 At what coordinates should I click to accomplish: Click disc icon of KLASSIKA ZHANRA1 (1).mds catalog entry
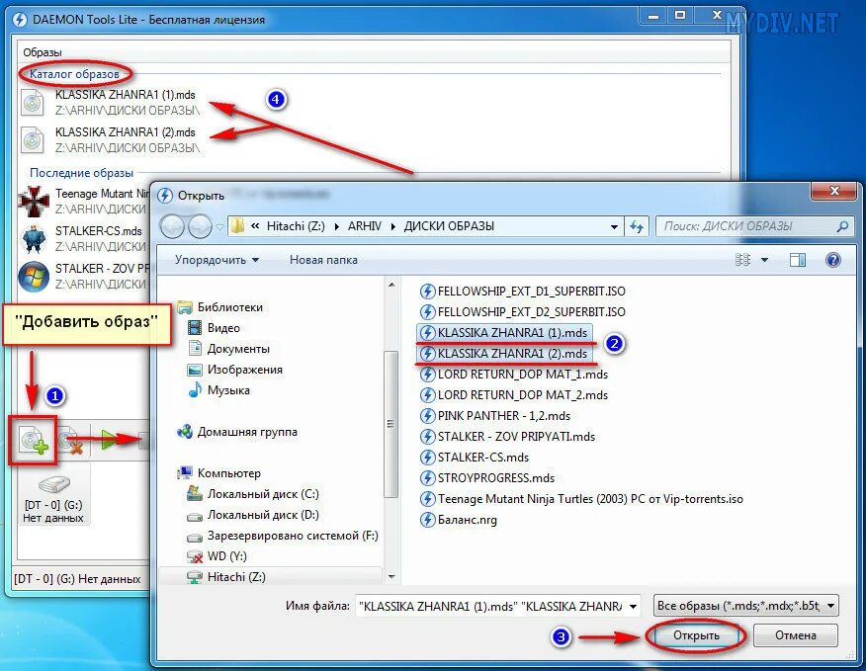[x=33, y=102]
